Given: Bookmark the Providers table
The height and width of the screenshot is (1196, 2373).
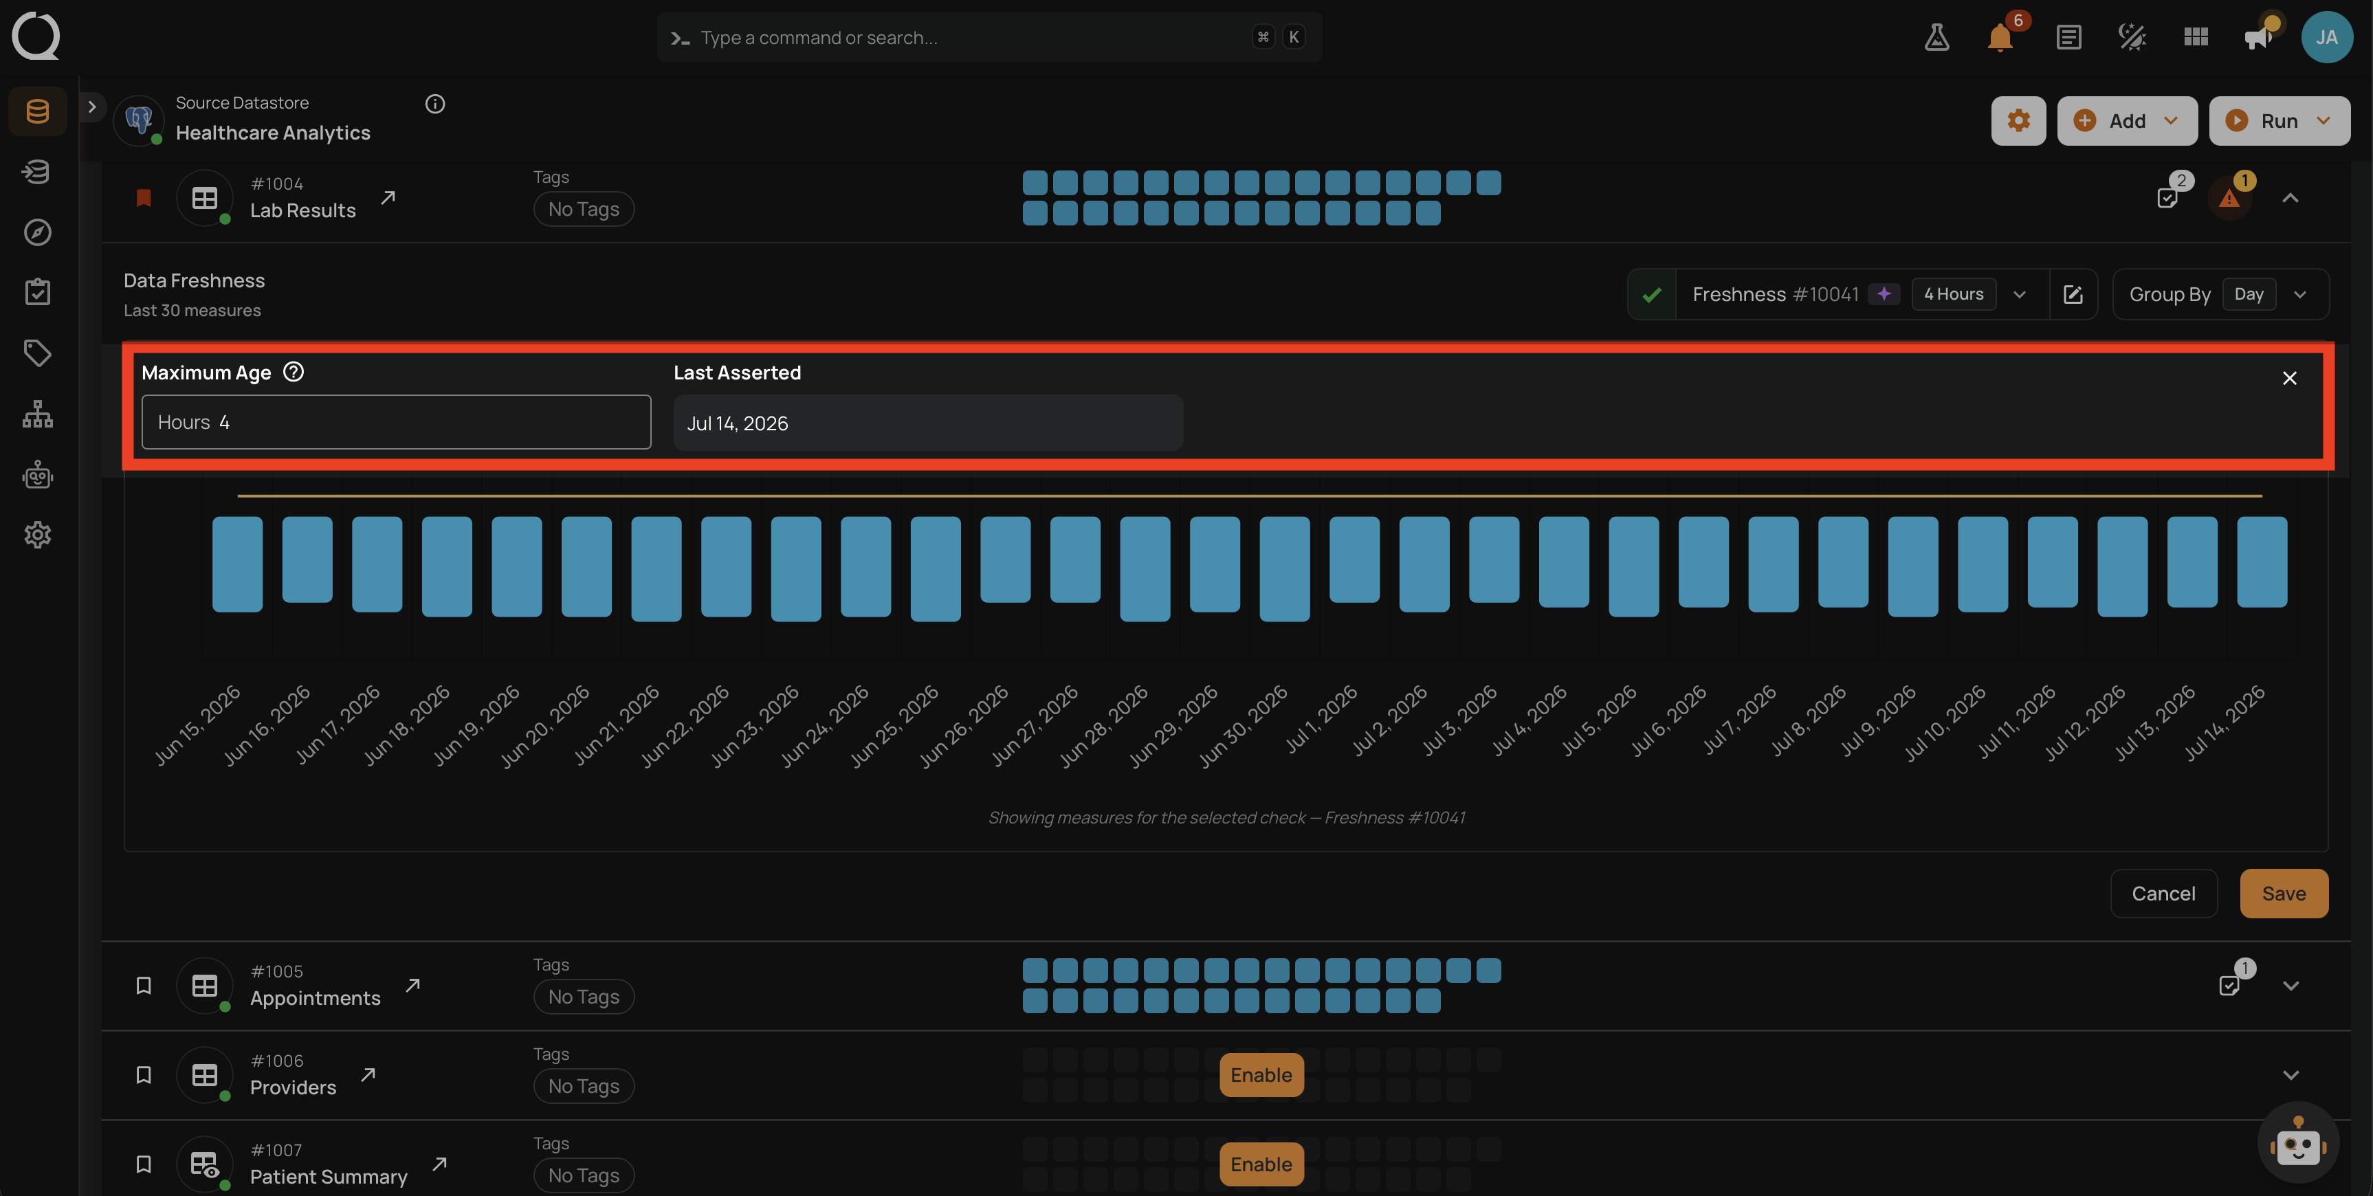Looking at the screenshot, I should point(144,1075).
